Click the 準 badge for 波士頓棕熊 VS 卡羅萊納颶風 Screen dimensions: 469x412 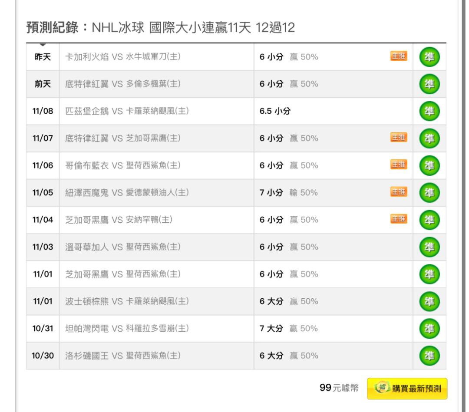point(429,301)
